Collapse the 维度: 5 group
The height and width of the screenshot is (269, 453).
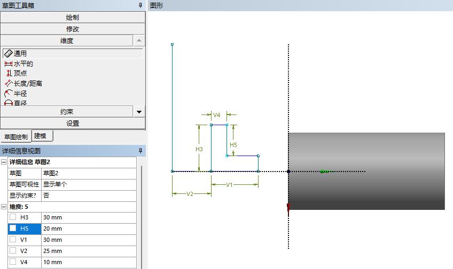coord(4,207)
